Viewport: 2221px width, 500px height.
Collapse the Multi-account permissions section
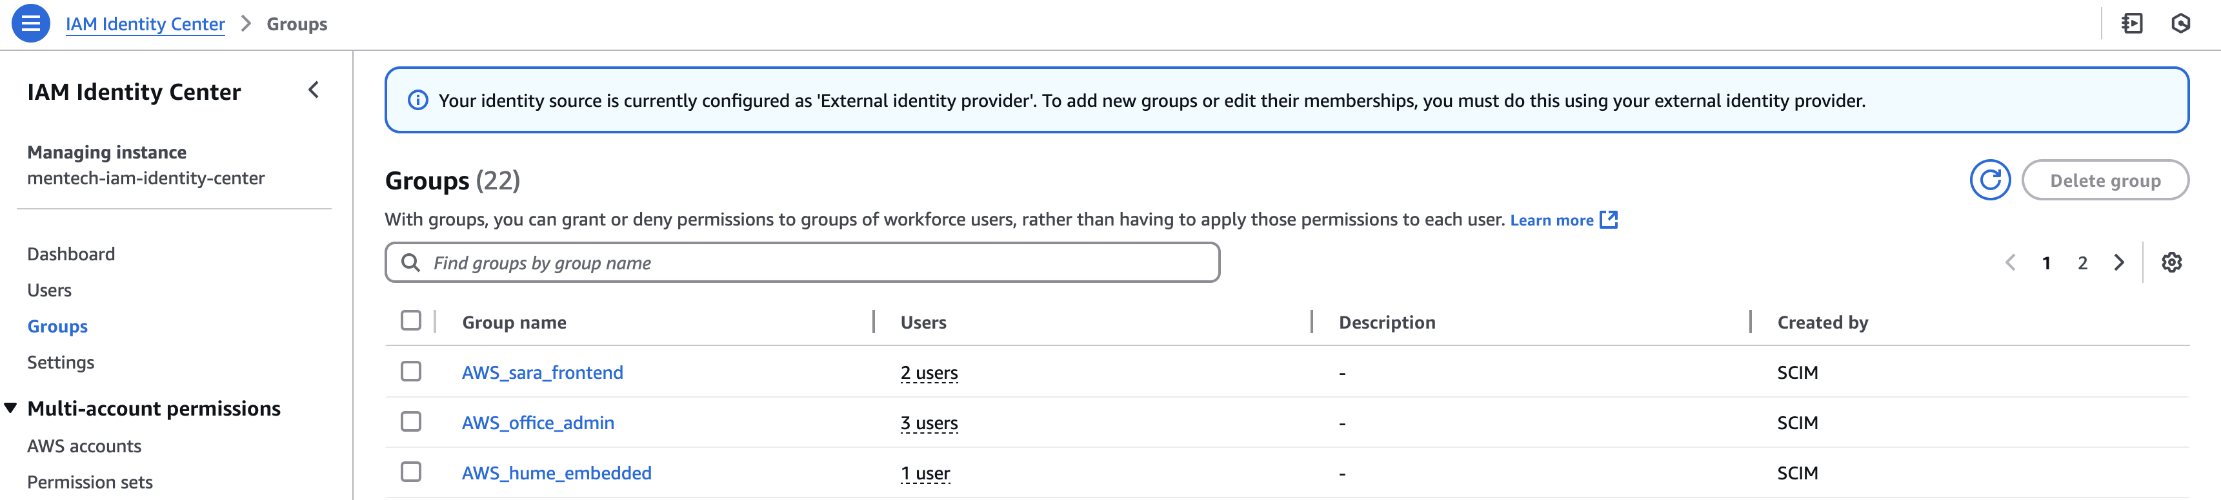pos(10,408)
